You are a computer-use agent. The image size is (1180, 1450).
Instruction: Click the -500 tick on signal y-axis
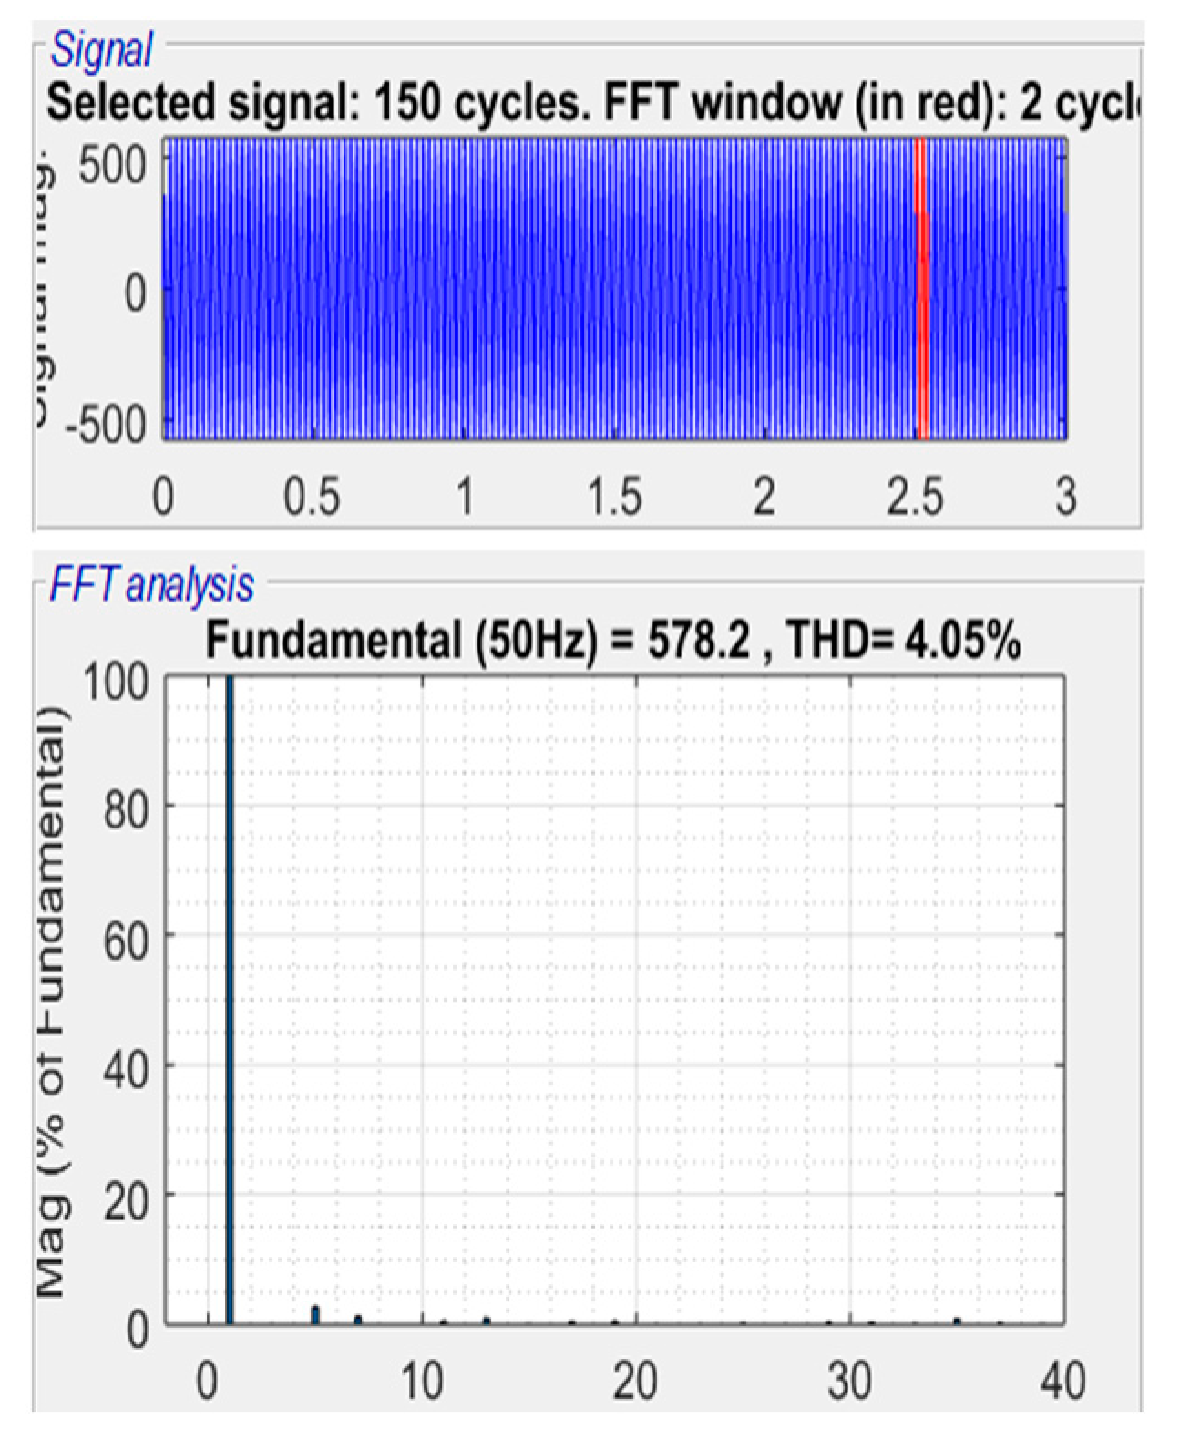point(106,425)
